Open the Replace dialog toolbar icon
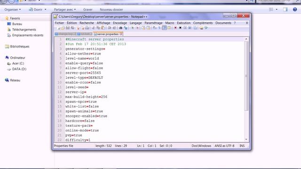This screenshot has width=301, height=169. [126, 28]
